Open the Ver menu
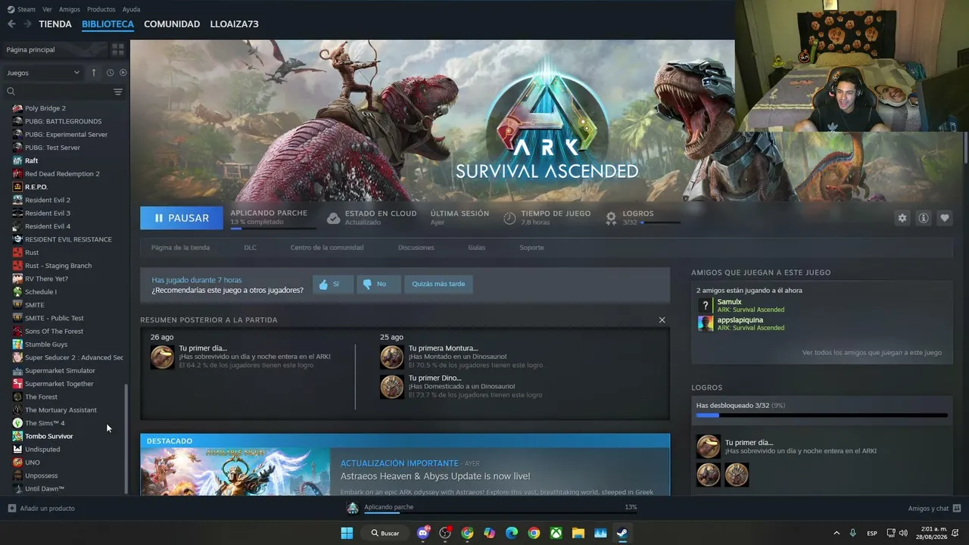 pos(47,9)
